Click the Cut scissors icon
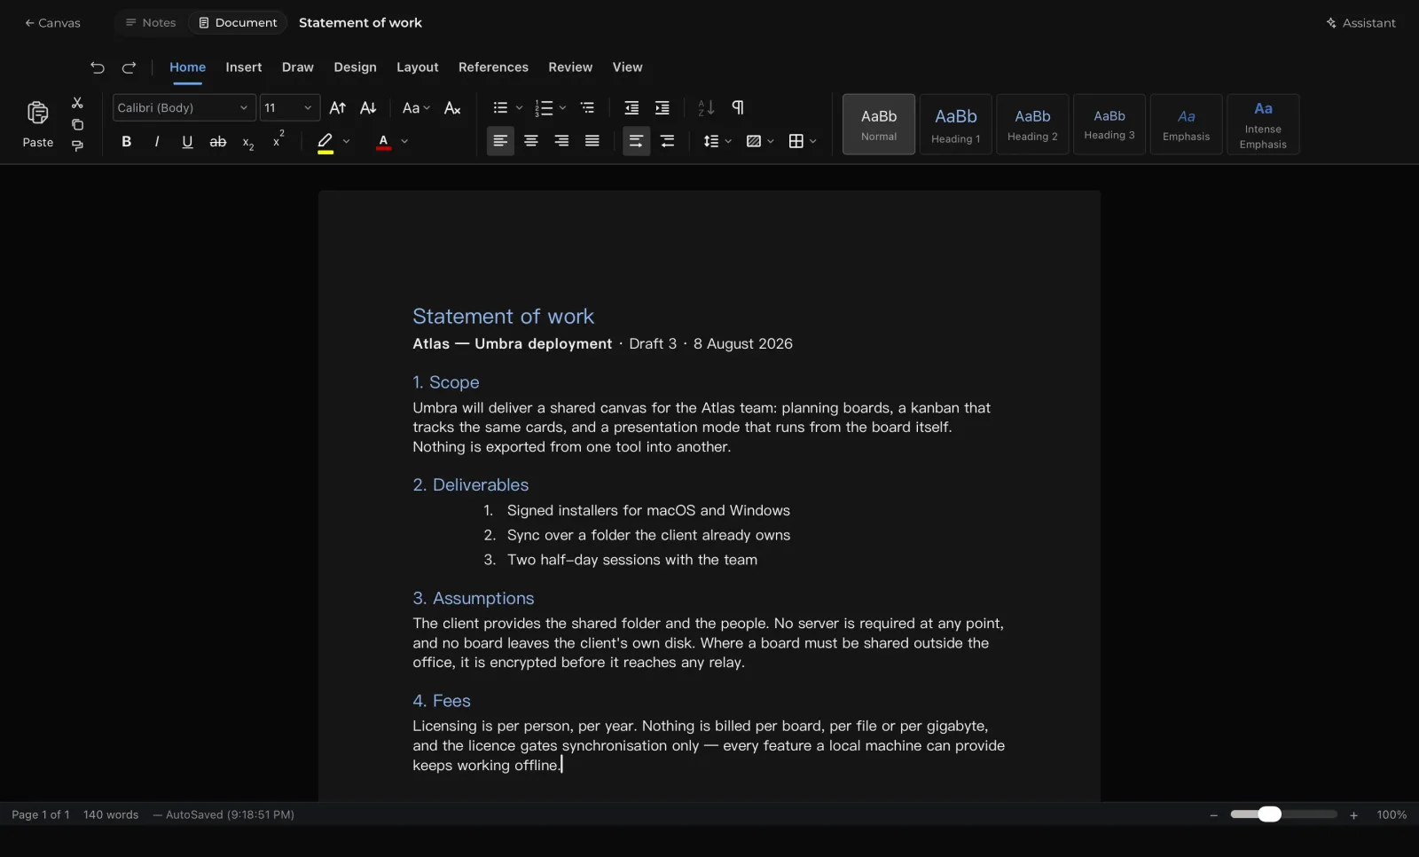 [x=77, y=103]
